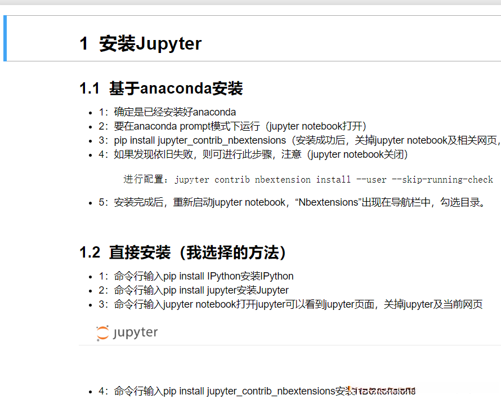Click the step '3：pip install jupyter_contrib_nbextensions' under 1.1
The height and width of the screenshot is (399, 501).
point(299,140)
